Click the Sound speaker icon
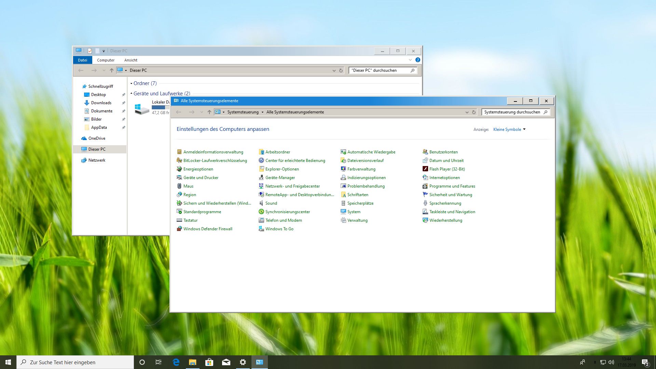The image size is (656, 369). [261, 203]
